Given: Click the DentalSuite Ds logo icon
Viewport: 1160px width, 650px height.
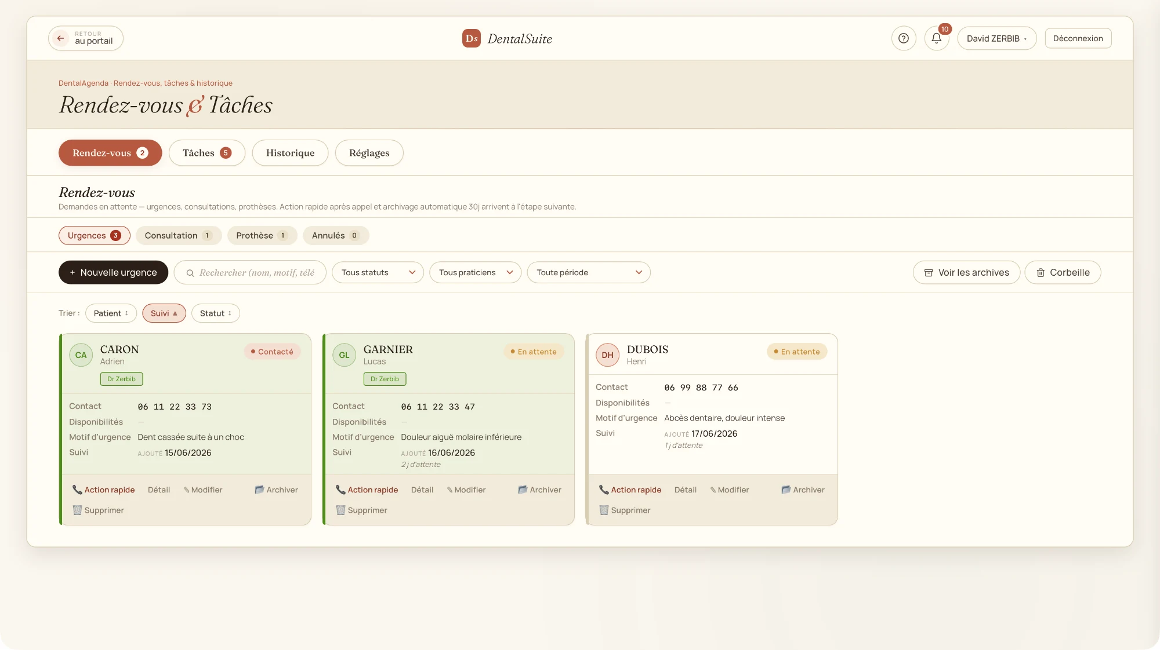Looking at the screenshot, I should (472, 38).
